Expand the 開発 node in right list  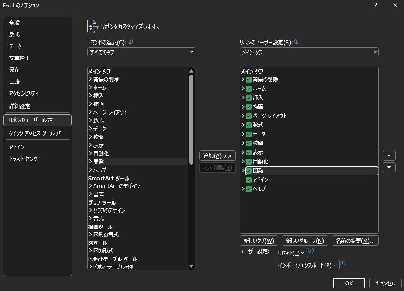point(243,171)
